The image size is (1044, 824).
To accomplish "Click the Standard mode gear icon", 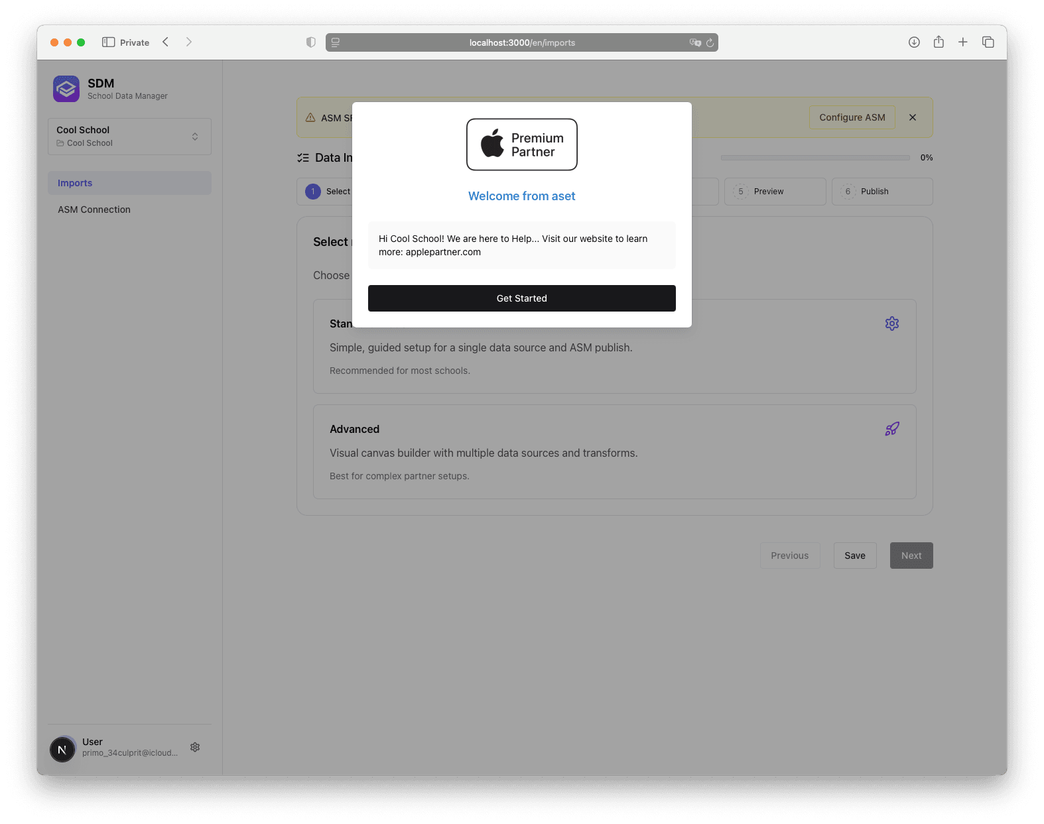I will pyautogui.click(x=892, y=324).
